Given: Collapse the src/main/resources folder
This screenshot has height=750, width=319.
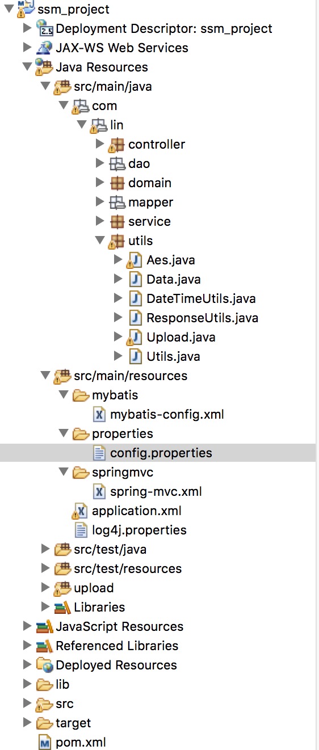Looking at the screenshot, I should pos(46,376).
